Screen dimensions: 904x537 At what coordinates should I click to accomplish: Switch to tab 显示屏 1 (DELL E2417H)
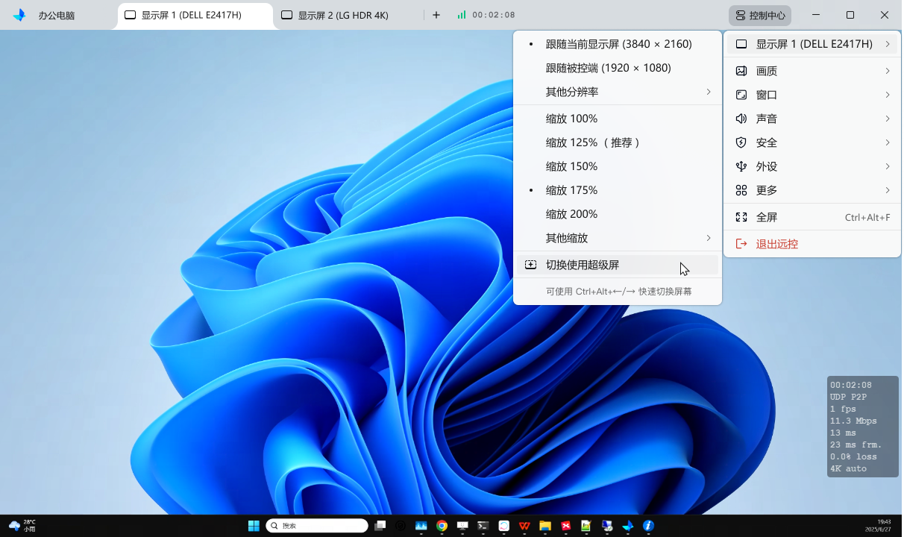pos(195,15)
